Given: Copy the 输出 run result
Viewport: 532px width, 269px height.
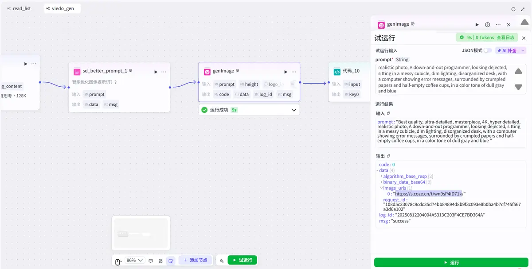Looking at the screenshot, I should (389, 156).
